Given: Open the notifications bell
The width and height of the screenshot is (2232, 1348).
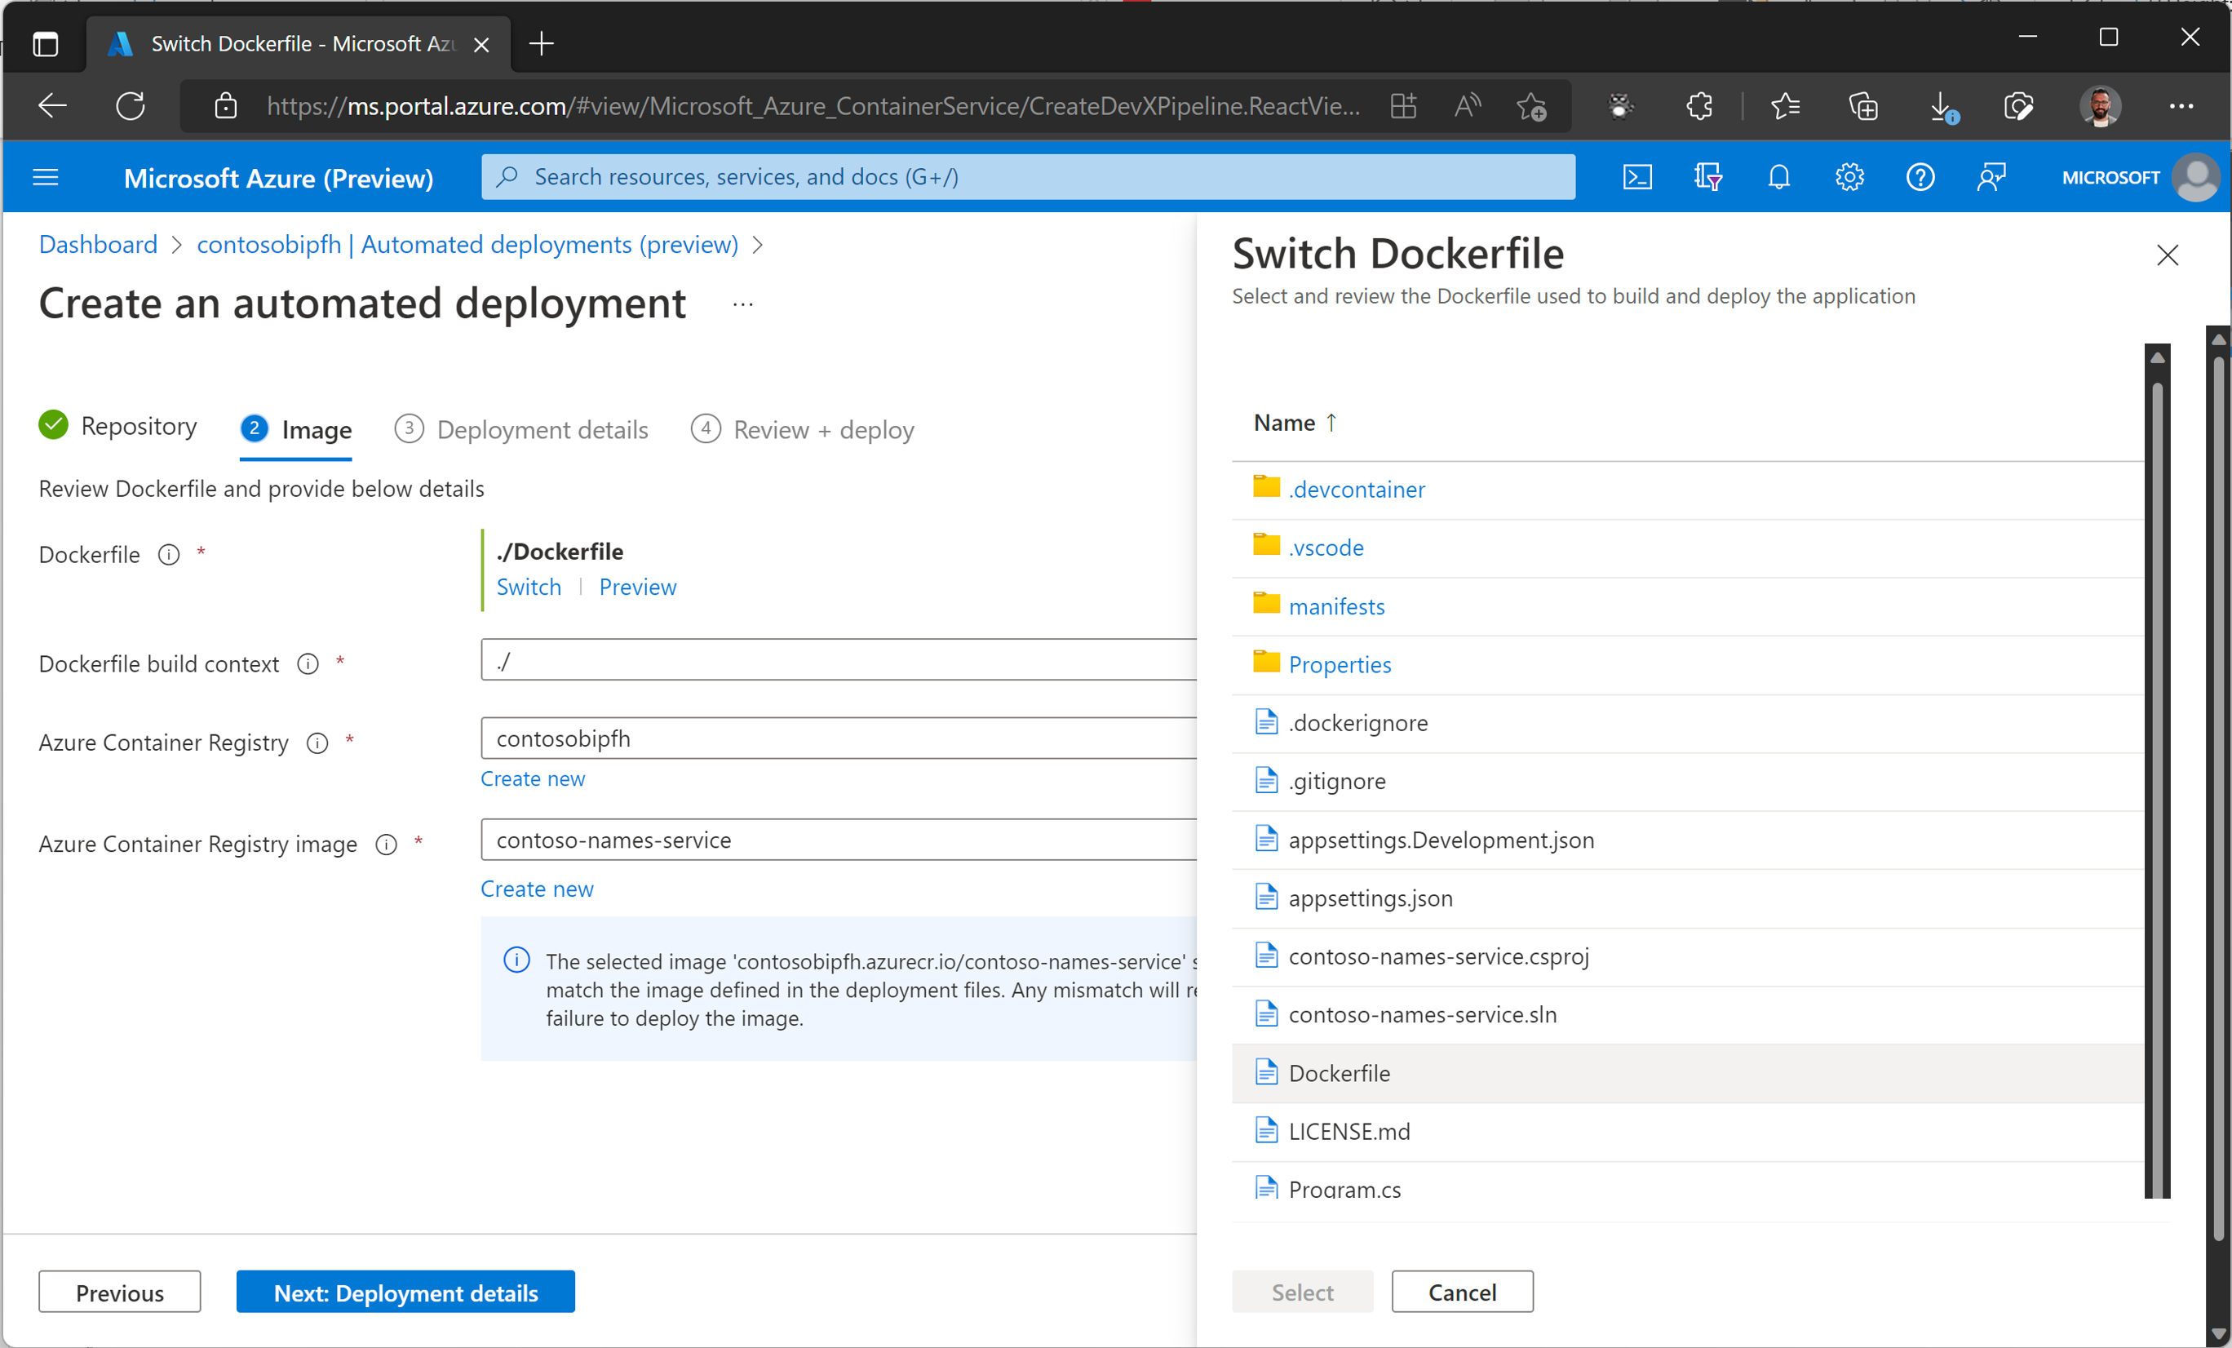Looking at the screenshot, I should 1778,176.
